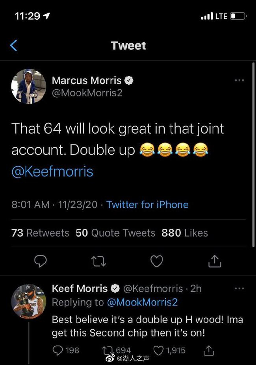Viewport: 256px width, 365px height.
Task: Like Marcus Morris's tweet
Action: 157,260
